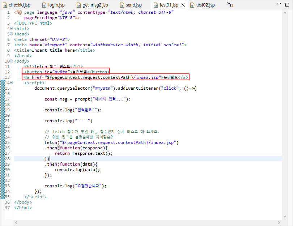Show the hidden editors overflow list
This screenshot has height=226, width=293.
230,4
